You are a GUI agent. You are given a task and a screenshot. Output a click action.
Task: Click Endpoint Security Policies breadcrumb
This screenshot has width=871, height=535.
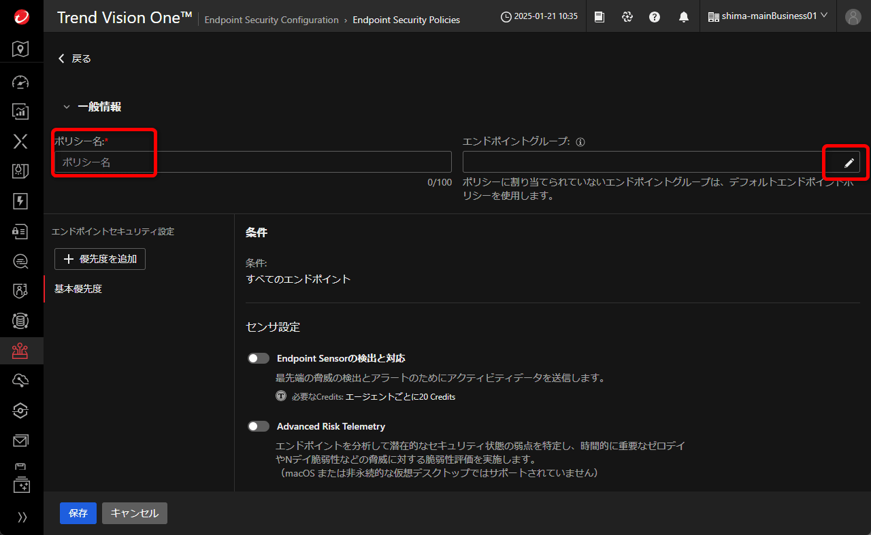(406, 20)
